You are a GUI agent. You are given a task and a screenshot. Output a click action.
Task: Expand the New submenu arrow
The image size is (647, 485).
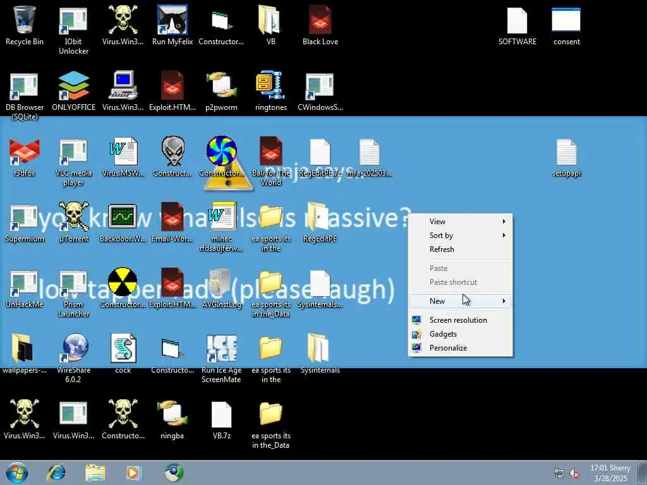pos(504,301)
